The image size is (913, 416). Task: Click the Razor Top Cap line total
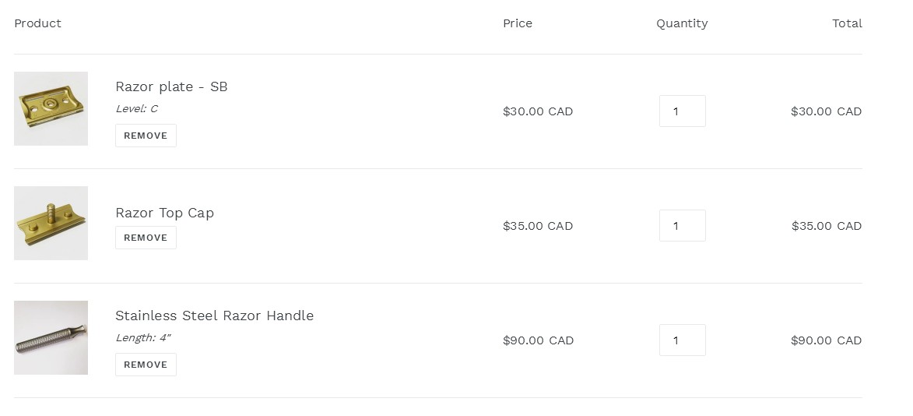(x=826, y=226)
